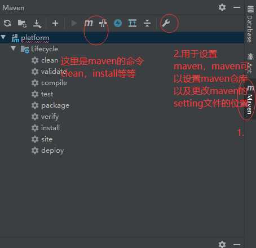Screen dimensions: 256x248
Task: Click gear icon beside compile
Action: [x=35, y=83]
